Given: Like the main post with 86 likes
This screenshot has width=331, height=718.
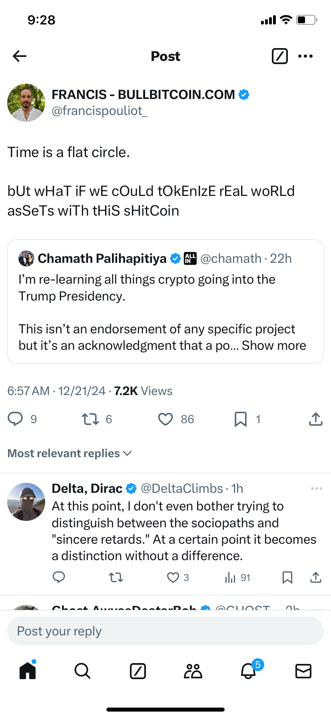Looking at the screenshot, I should pos(165,419).
